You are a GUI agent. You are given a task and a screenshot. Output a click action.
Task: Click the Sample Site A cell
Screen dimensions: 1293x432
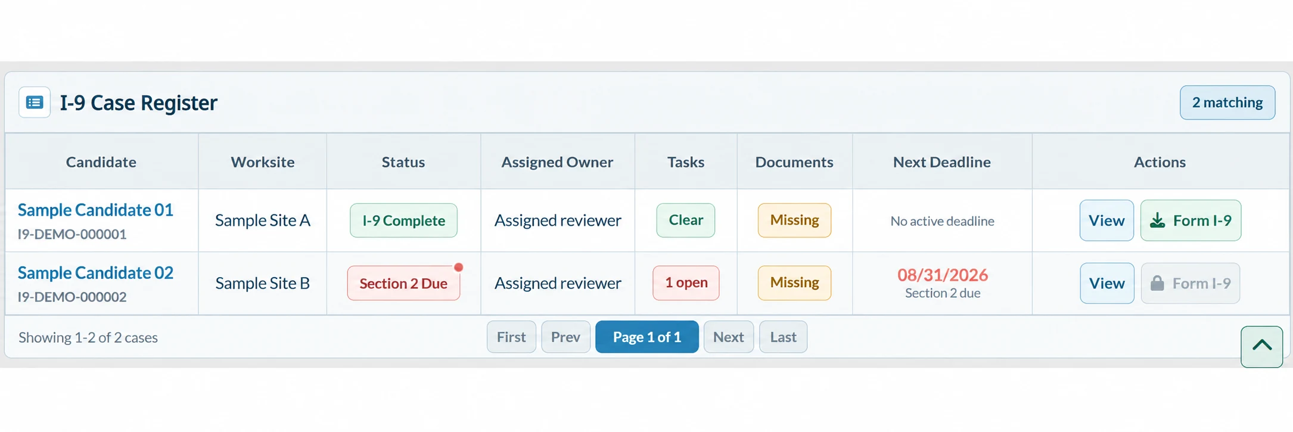[263, 220]
